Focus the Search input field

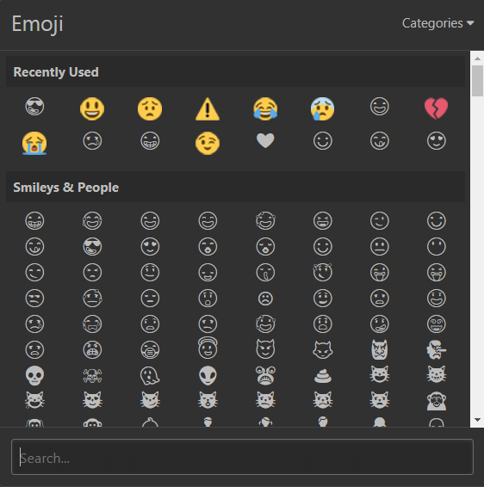(242, 457)
